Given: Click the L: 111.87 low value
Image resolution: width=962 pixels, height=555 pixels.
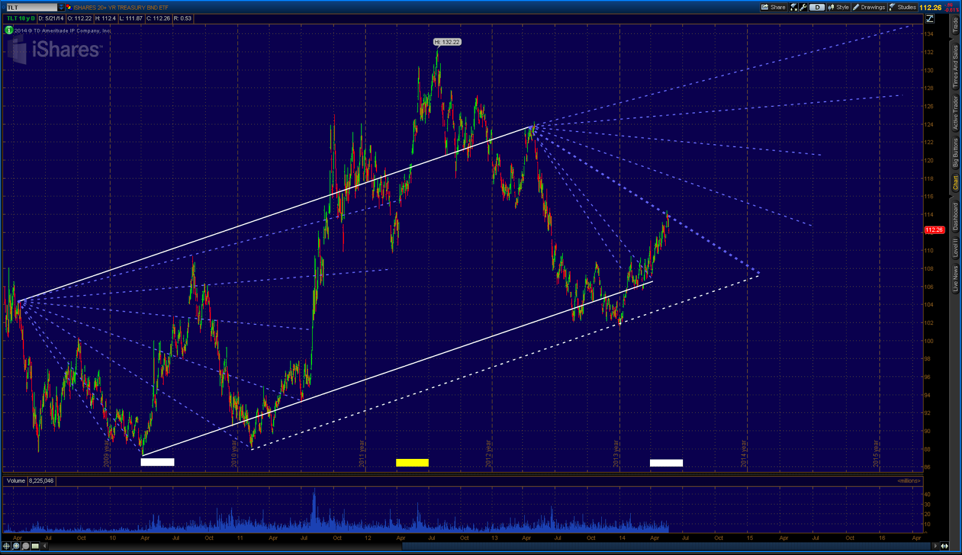Looking at the screenshot, I should click(x=131, y=19).
